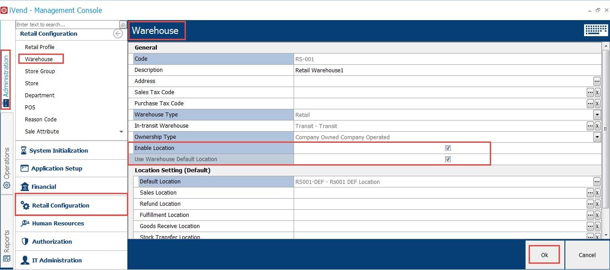Open the Application Setup section

(72, 168)
